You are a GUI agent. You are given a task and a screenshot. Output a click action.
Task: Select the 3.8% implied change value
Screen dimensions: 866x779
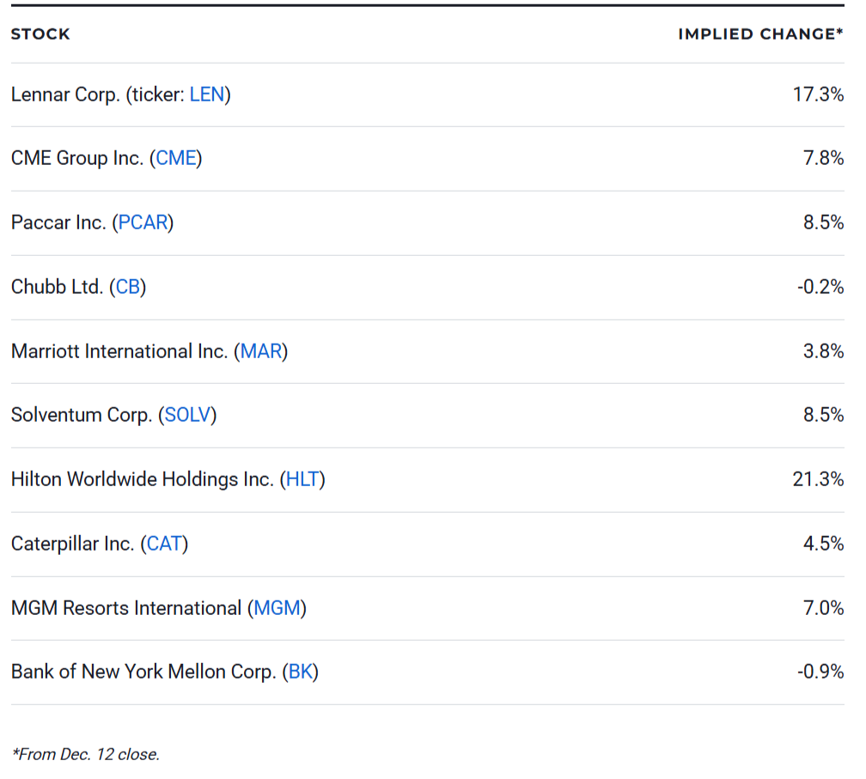(x=823, y=351)
